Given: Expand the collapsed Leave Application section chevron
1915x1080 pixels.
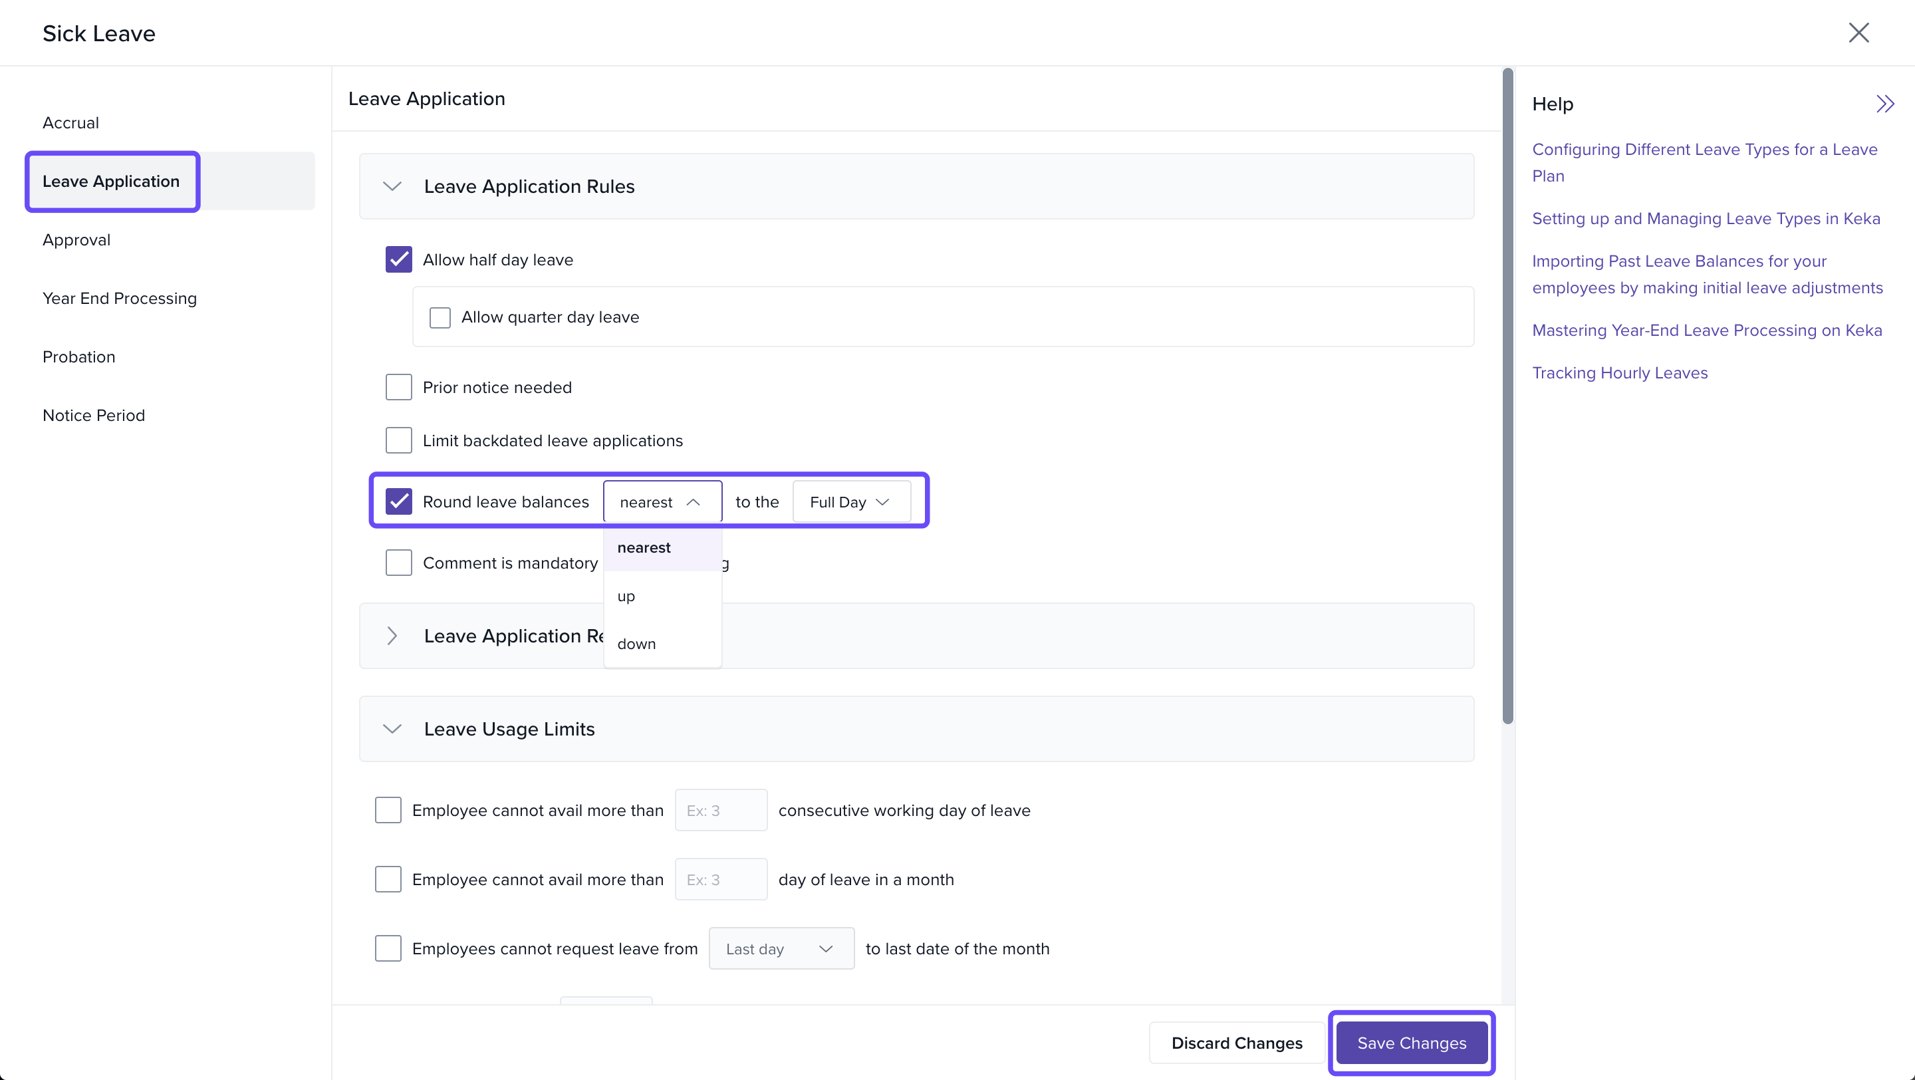Looking at the screenshot, I should [x=392, y=636].
